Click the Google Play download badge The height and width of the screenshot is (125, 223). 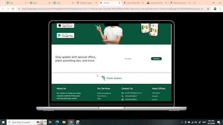click(65, 35)
